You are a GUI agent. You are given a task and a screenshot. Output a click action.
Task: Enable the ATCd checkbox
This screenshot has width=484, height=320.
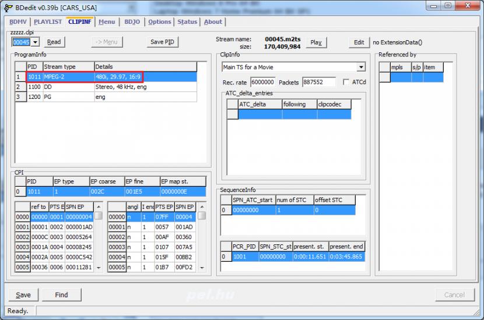pos(347,83)
